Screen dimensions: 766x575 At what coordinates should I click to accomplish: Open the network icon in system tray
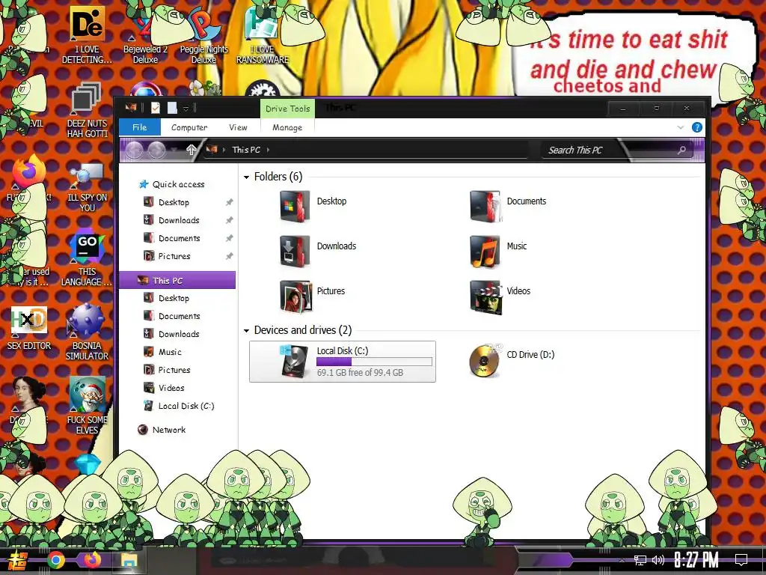coord(640,560)
